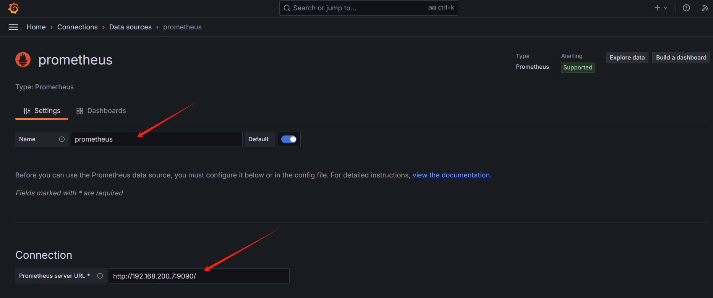The width and height of the screenshot is (713, 298).
Task: Open the help question mark icon
Action: pos(686,8)
